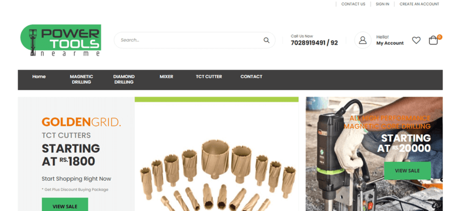Click the user account avatar icon
Image resolution: width=461 pixels, height=211 pixels.
(x=363, y=40)
